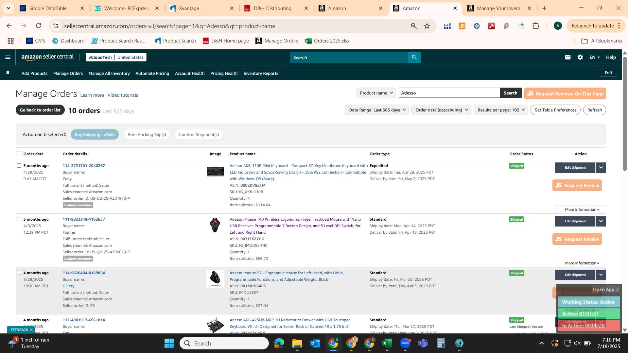Switch to the Xvantage browser tab
This screenshot has width=628, height=353.
point(202,8)
